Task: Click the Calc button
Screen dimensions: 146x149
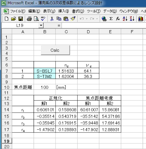Action: (55, 50)
